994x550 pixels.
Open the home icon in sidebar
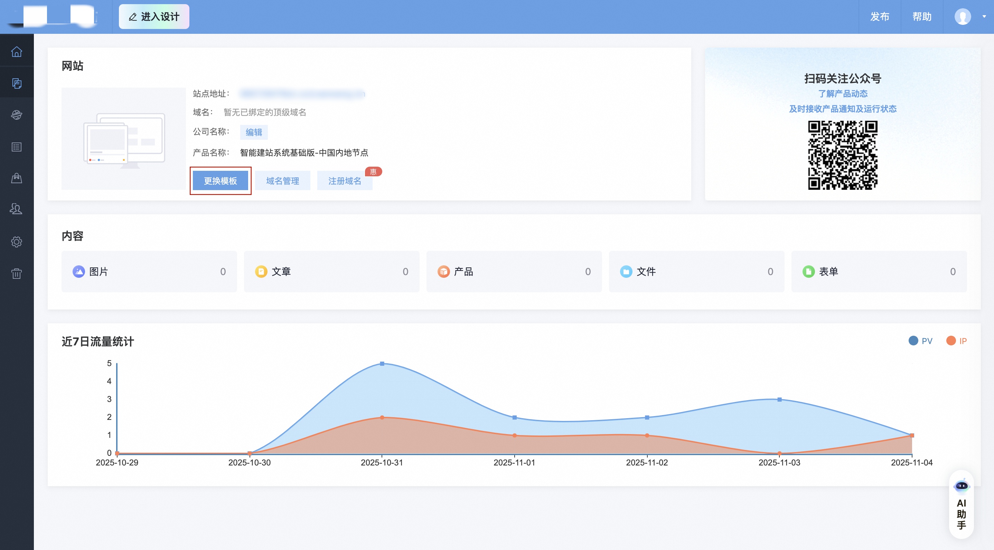[x=17, y=51]
